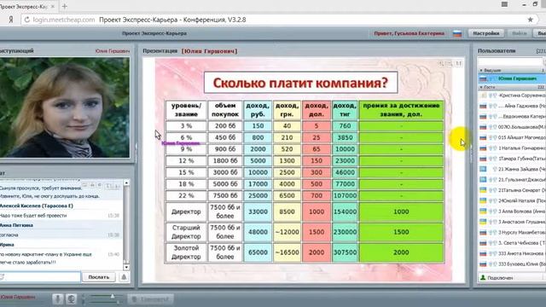Click the Yandex Я icon left of address bar

pyautogui.click(x=11, y=20)
